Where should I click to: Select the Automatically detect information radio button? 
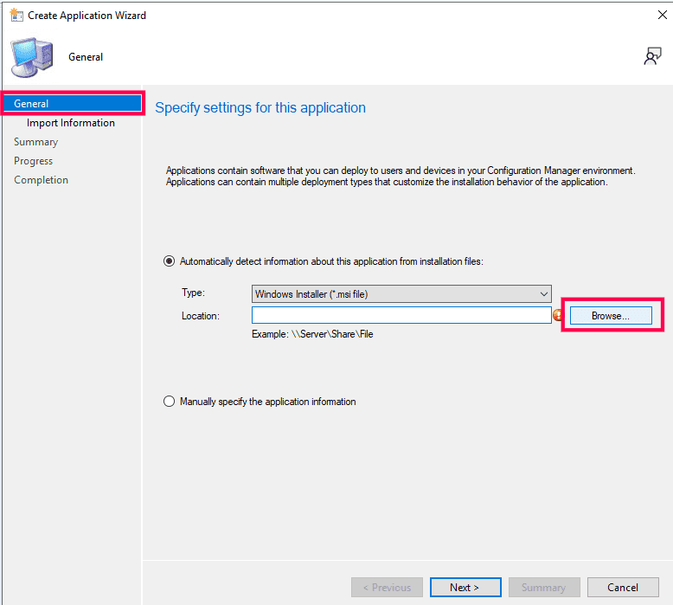click(x=169, y=261)
